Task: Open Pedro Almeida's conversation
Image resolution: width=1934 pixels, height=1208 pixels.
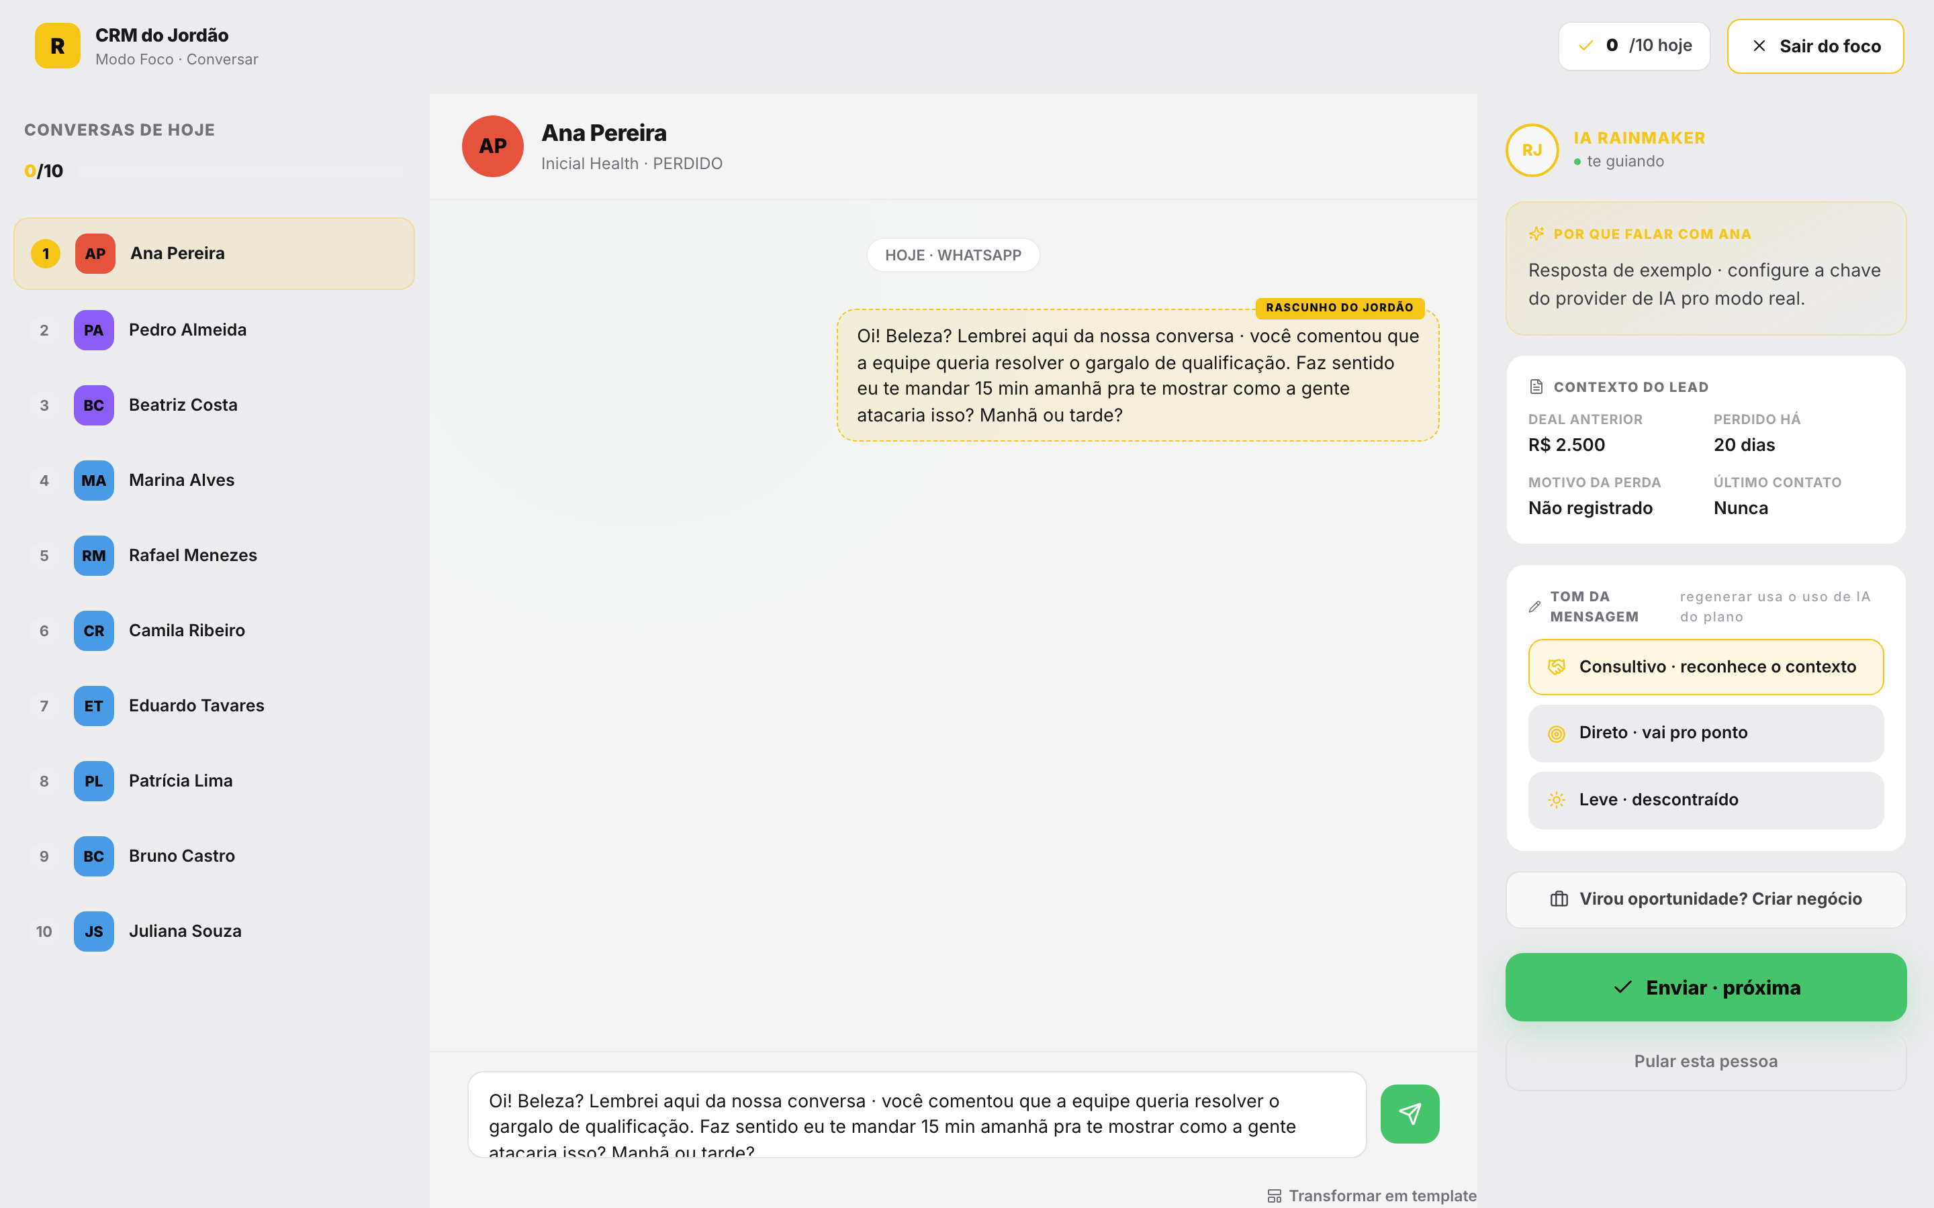Action: (x=214, y=330)
